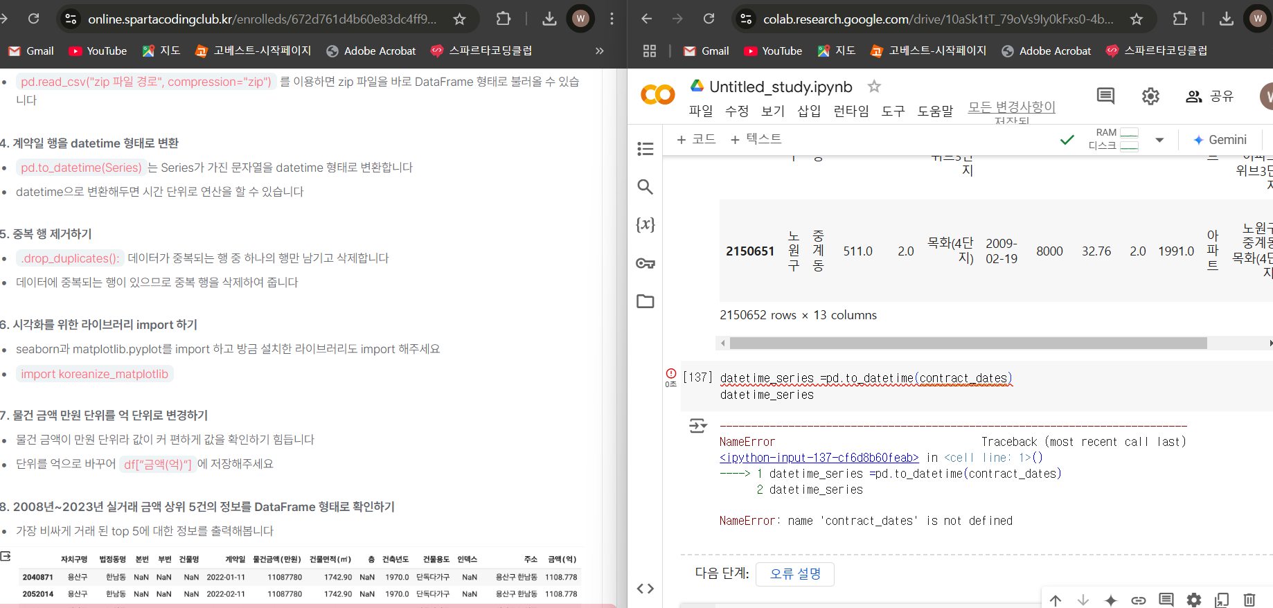Go back in the Colab browser window

[646, 19]
